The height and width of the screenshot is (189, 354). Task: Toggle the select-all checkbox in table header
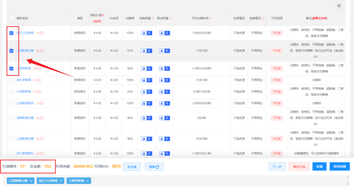(12, 18)
